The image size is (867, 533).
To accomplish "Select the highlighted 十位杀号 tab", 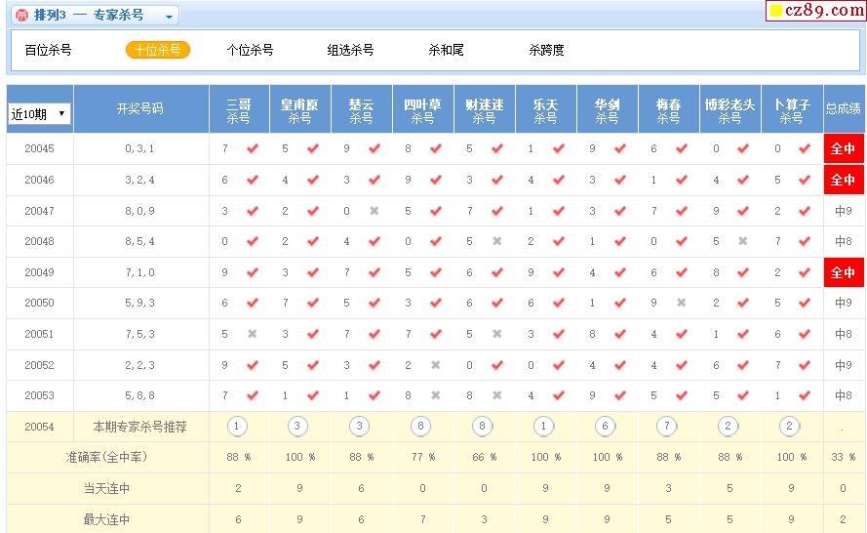I will 158,50.
